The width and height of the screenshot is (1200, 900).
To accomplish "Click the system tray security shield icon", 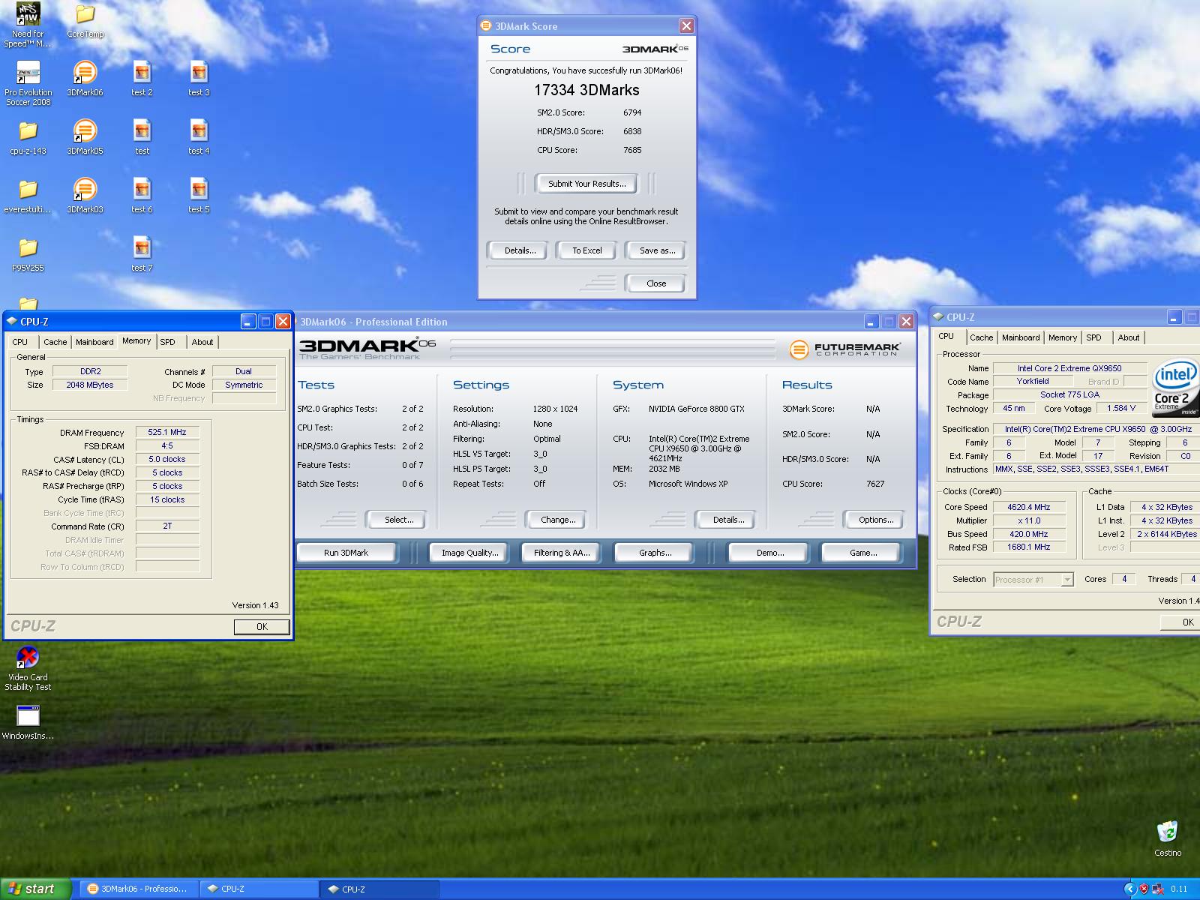I will 1144,889.
